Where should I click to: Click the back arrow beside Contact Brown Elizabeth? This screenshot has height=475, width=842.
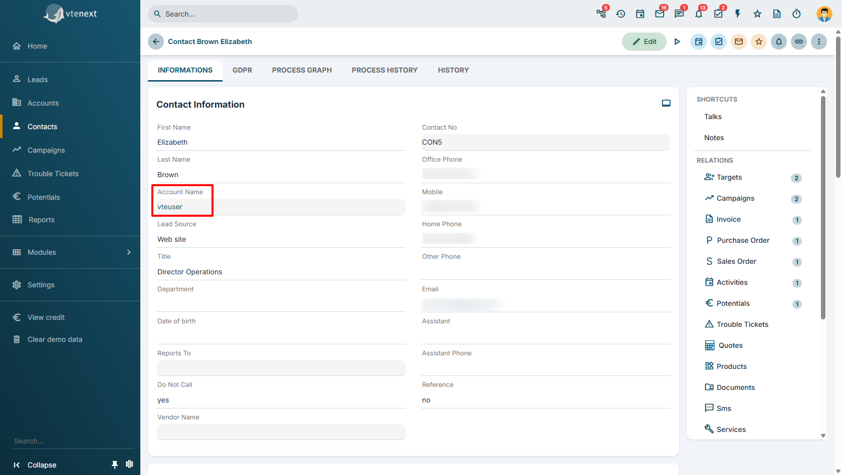click(156, 42)
